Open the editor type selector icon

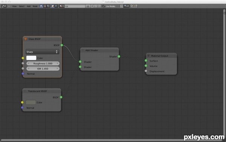[x=4, y=6]
